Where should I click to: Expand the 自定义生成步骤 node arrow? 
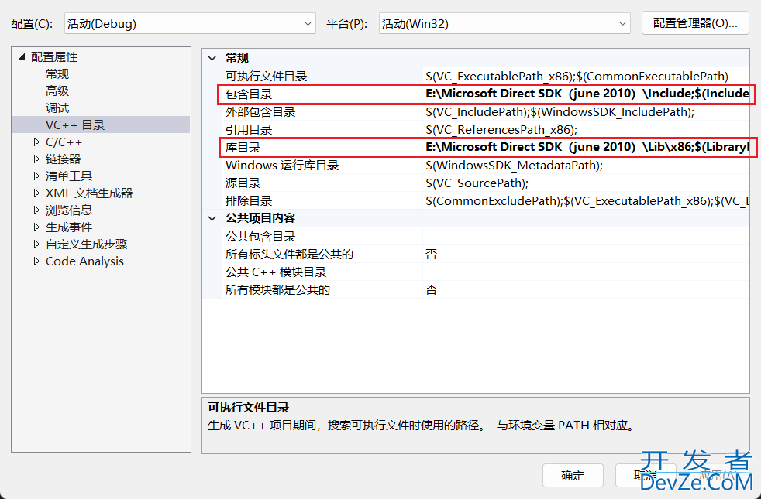pyautogui.click(x=36, y=244)
